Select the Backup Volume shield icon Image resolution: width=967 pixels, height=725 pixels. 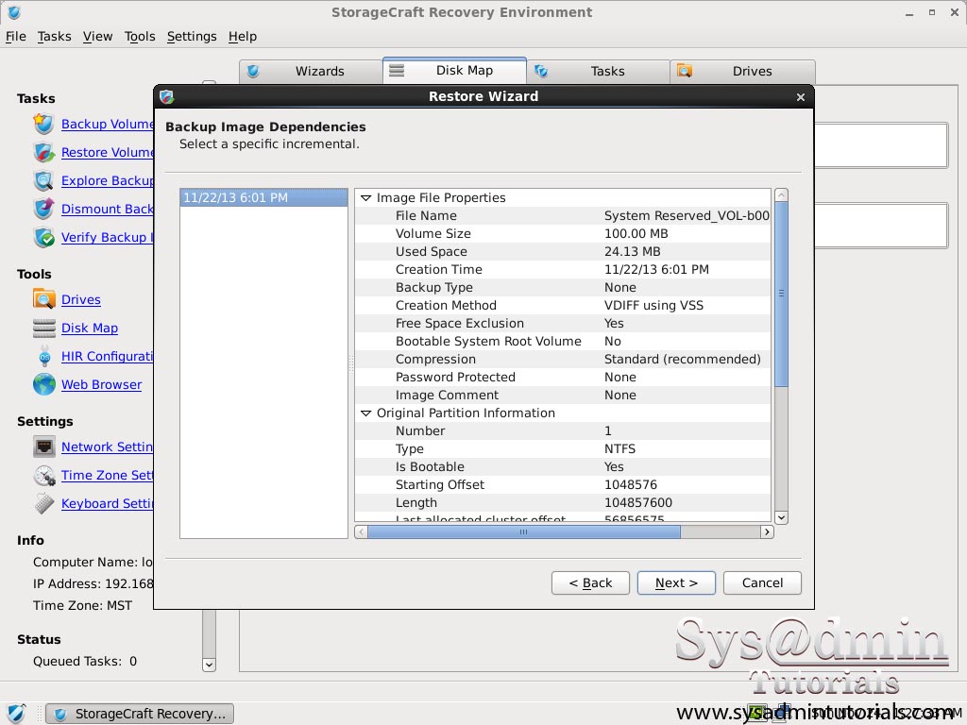[43, 124]
